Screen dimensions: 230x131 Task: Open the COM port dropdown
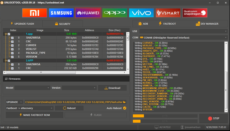[183, 38]
